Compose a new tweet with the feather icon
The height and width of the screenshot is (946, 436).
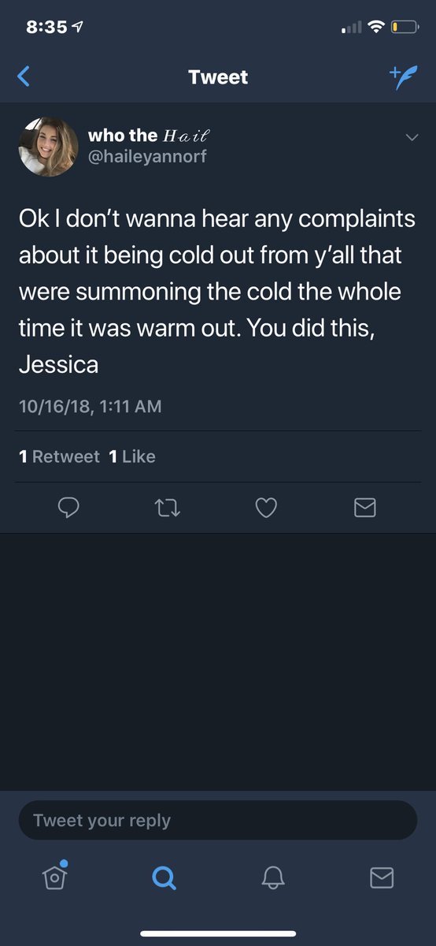coord(404,76)
